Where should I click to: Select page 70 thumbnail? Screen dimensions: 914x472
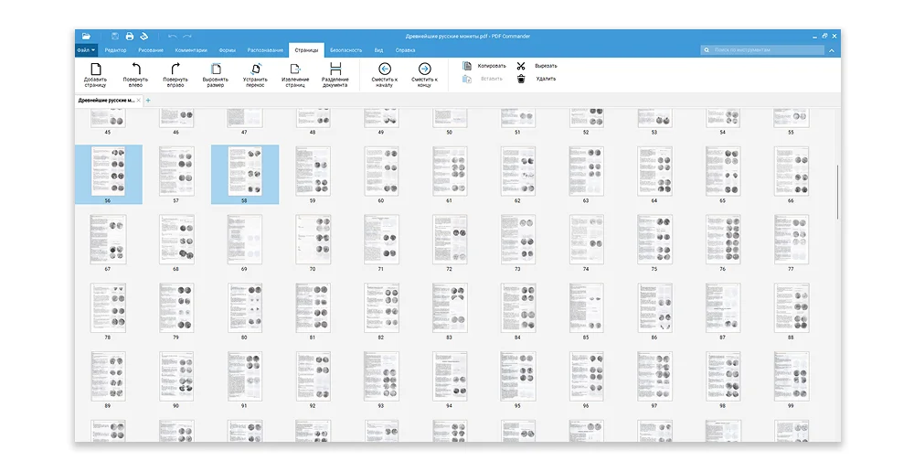[313, 240]
